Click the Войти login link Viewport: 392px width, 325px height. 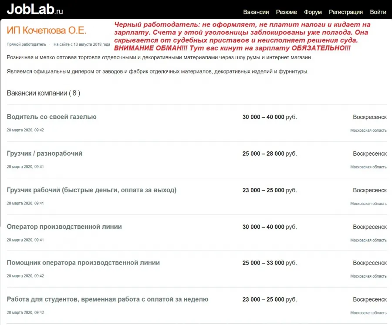point(378,12)
